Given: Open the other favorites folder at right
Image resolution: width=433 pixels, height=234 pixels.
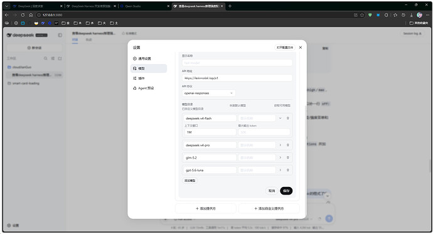Looking at the screenshot, I should 419,23.
